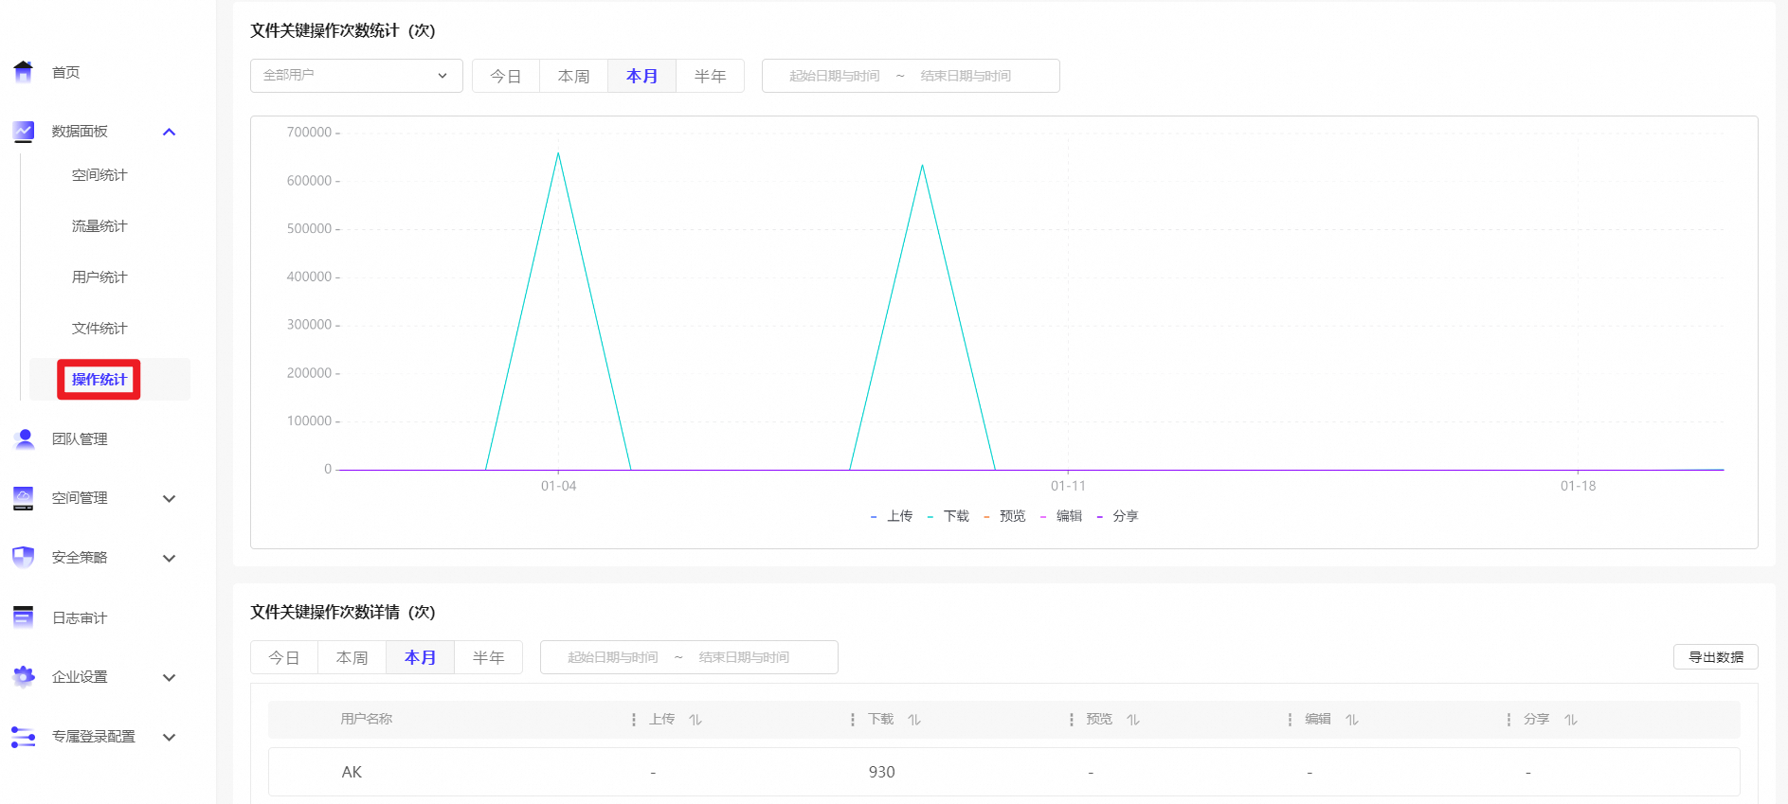Click details end date field

744,657
